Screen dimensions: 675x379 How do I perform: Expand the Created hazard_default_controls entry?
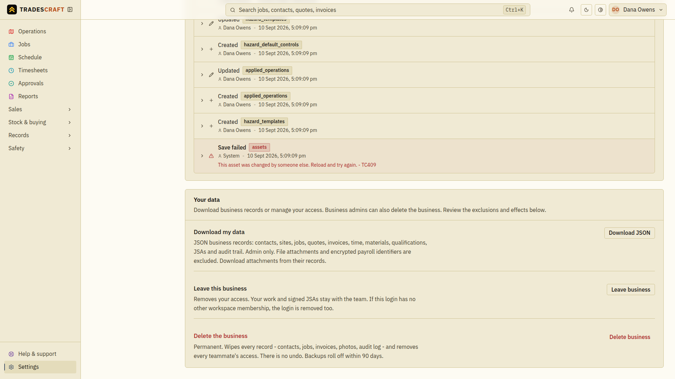202,49
